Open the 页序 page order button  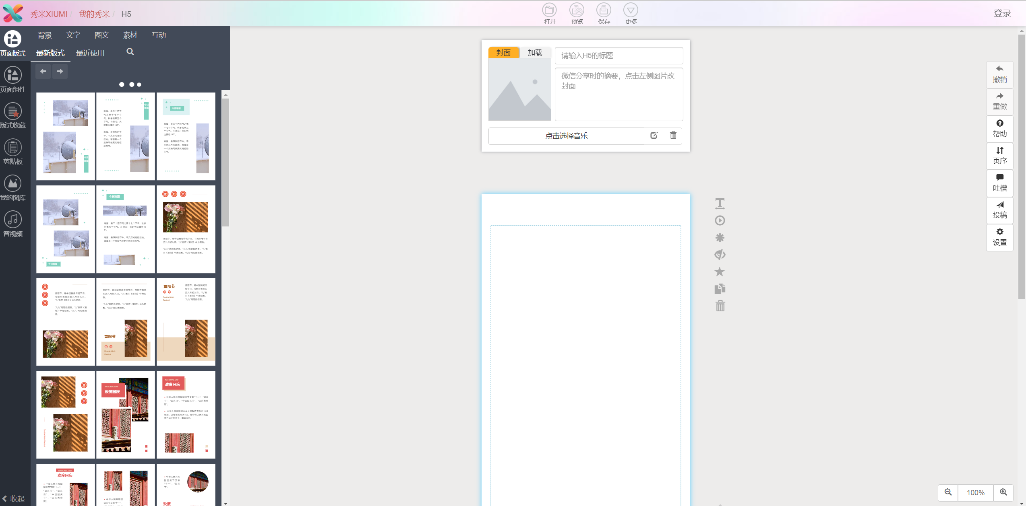[999, 156]
